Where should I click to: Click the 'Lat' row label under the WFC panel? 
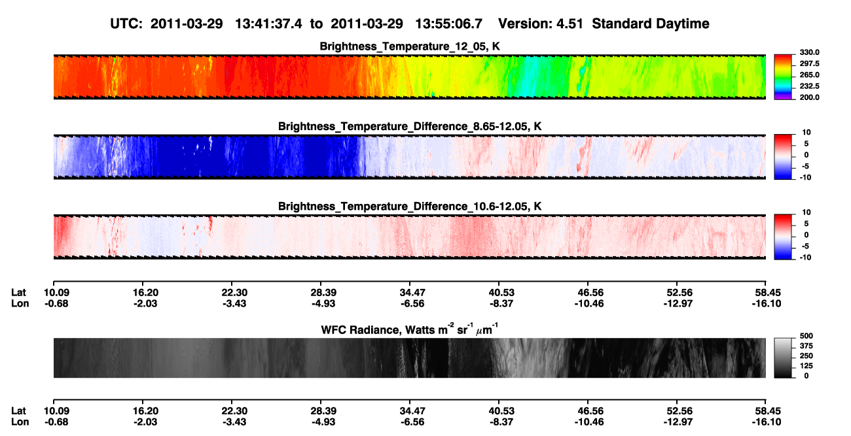click(x=18, y=412)
